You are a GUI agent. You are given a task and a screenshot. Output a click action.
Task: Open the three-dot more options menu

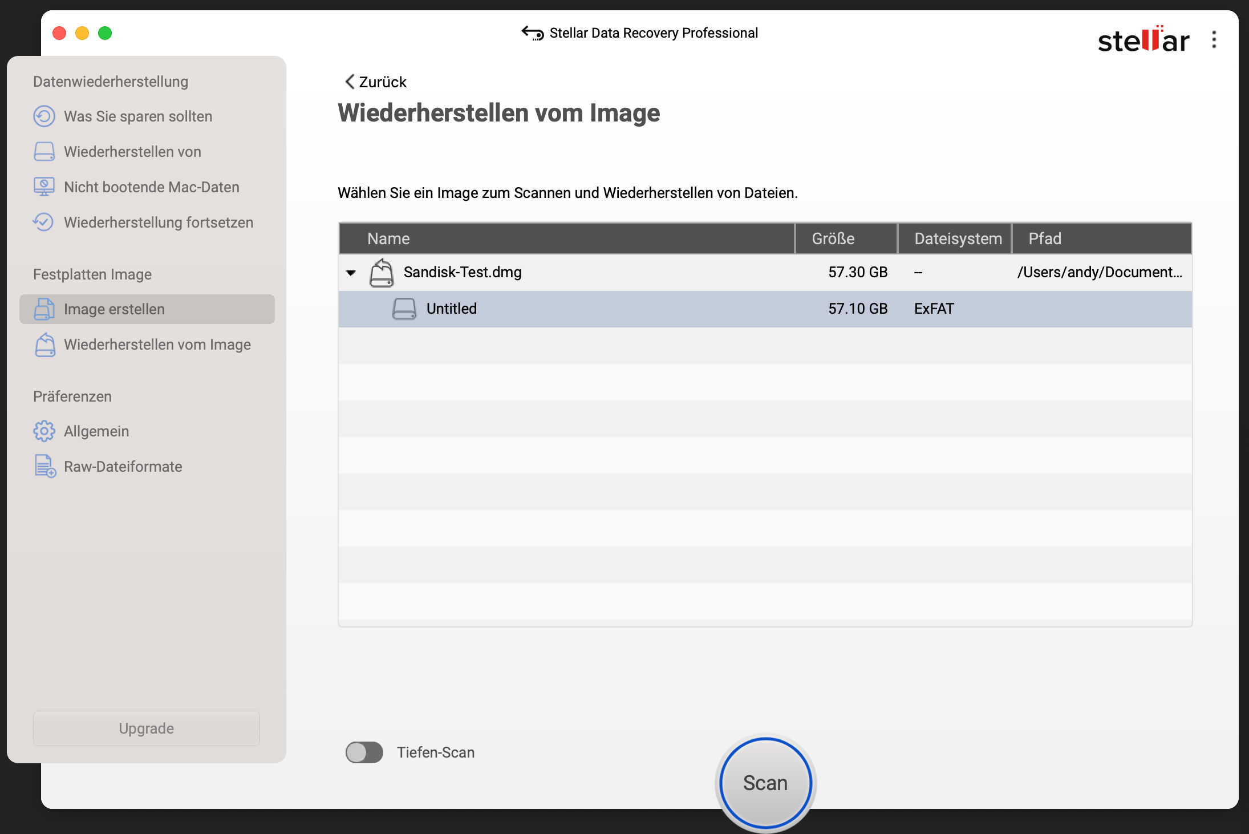click(x=1214, y=39)
